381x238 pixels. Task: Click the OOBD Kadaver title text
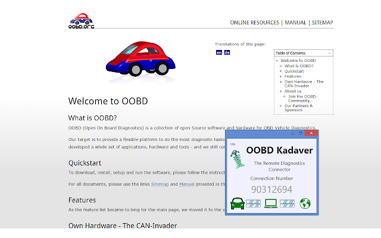pyautogui.click(x=279, y=151)
